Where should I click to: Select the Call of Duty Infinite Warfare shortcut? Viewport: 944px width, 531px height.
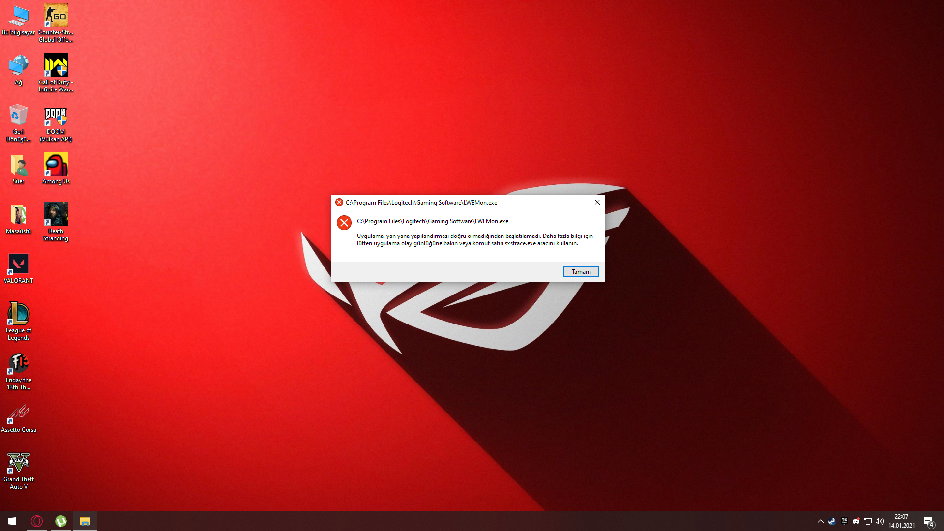click(56, 73)
